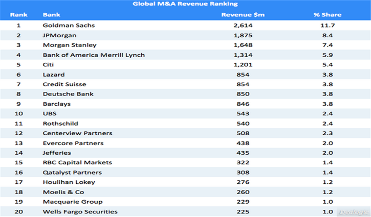Select the 'Jefferies' bank name
The height and width of the screenshot is (217, 371).
pos(57,153)
